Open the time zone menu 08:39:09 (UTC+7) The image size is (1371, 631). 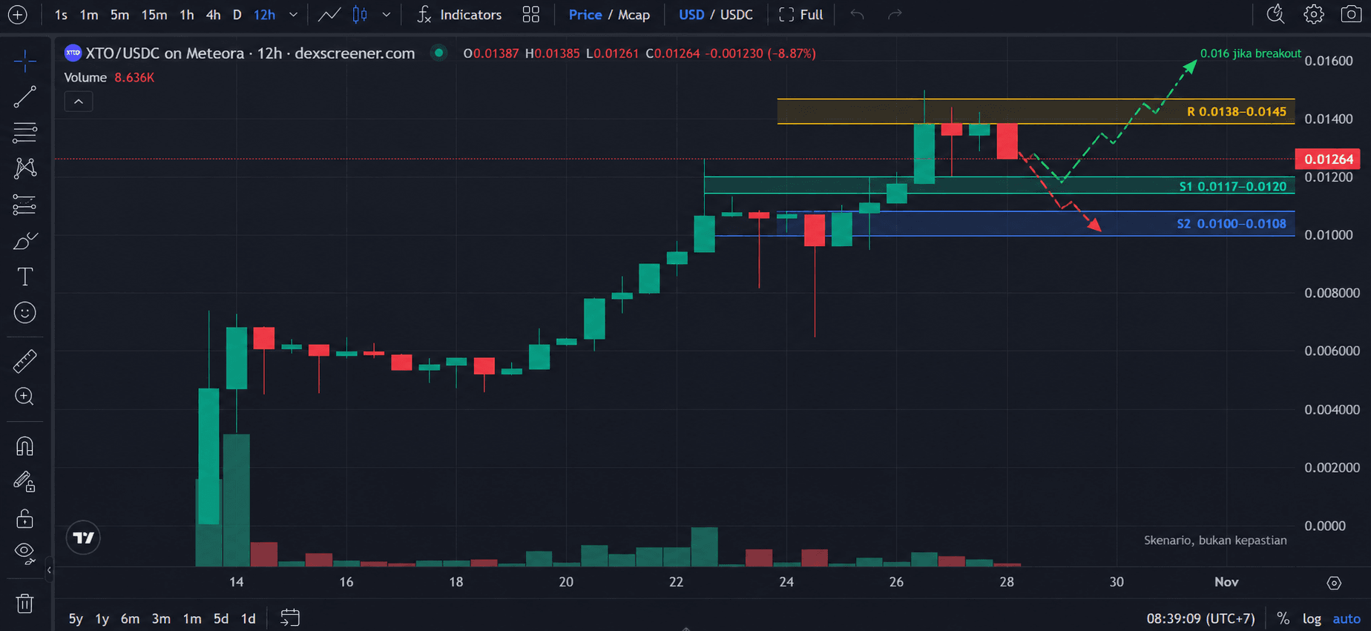1201,618
